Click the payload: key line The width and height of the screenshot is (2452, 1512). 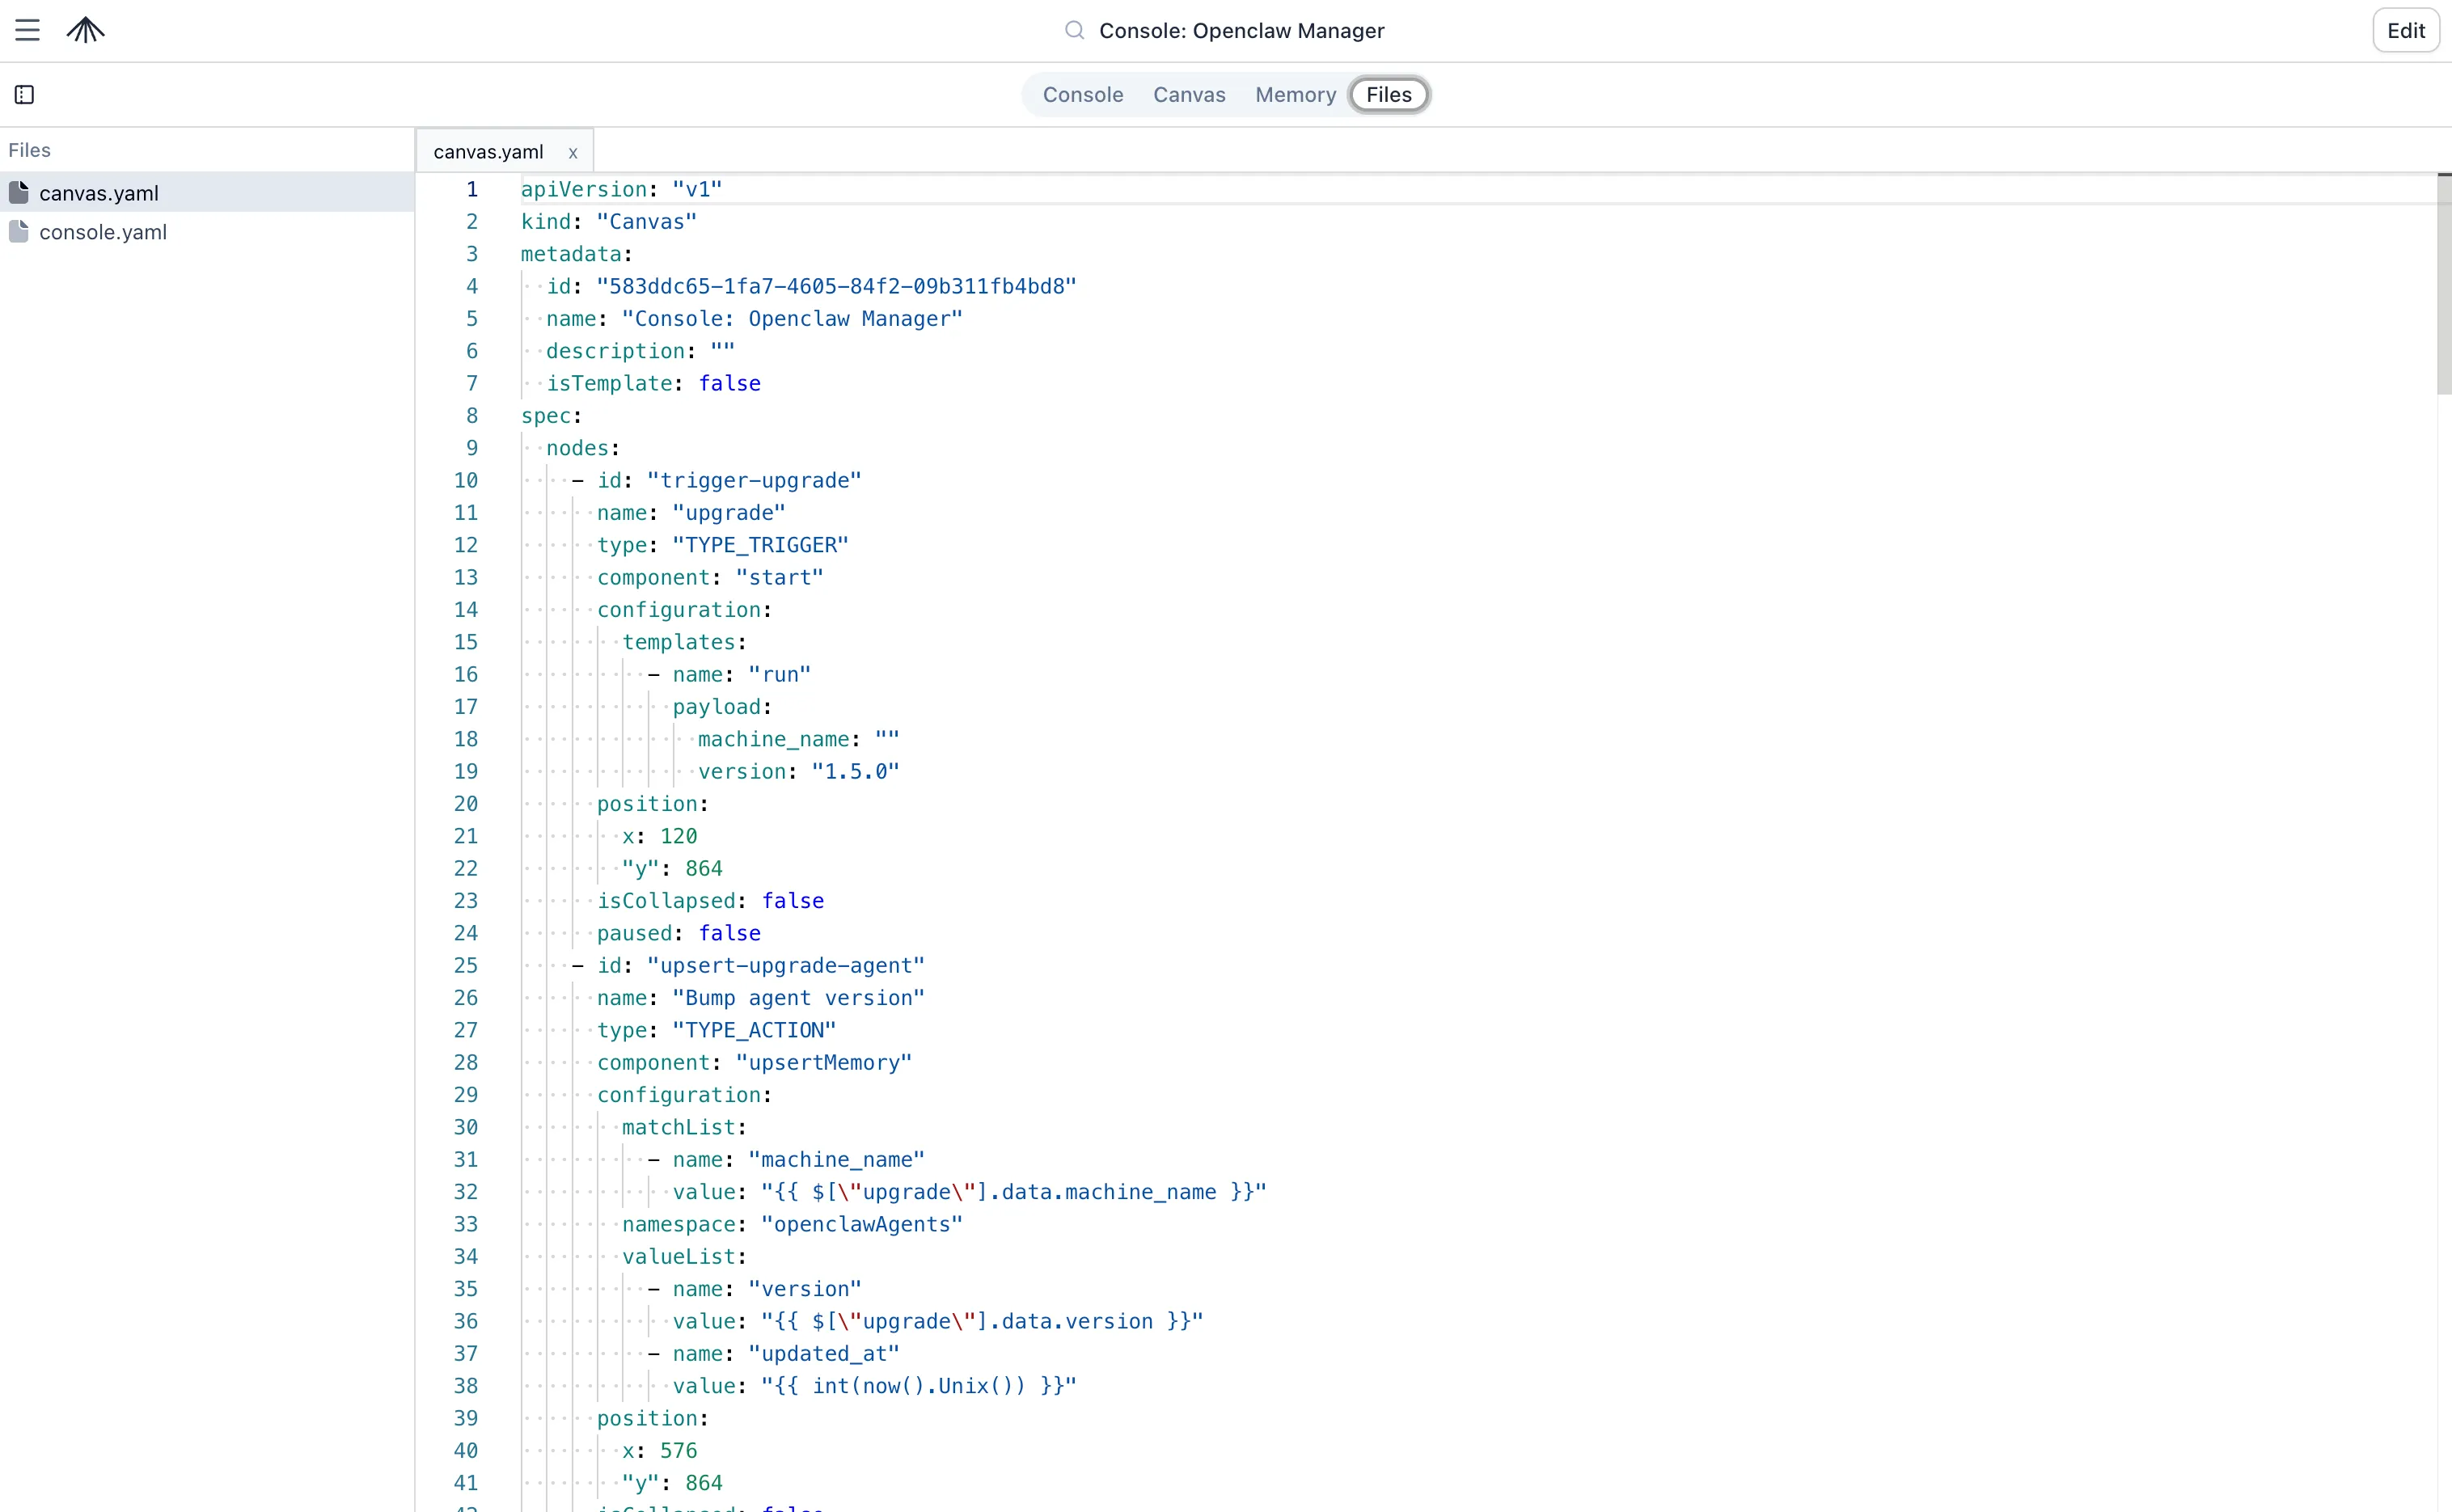click(x=722, y=706)
